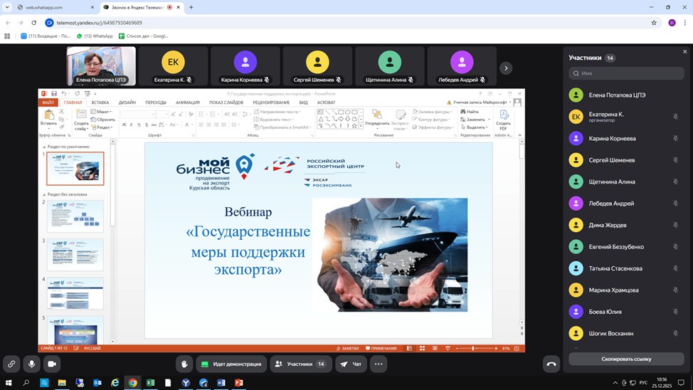Open Excel from the taskbar
Viewport: 693px width, 390px height.
150,382
